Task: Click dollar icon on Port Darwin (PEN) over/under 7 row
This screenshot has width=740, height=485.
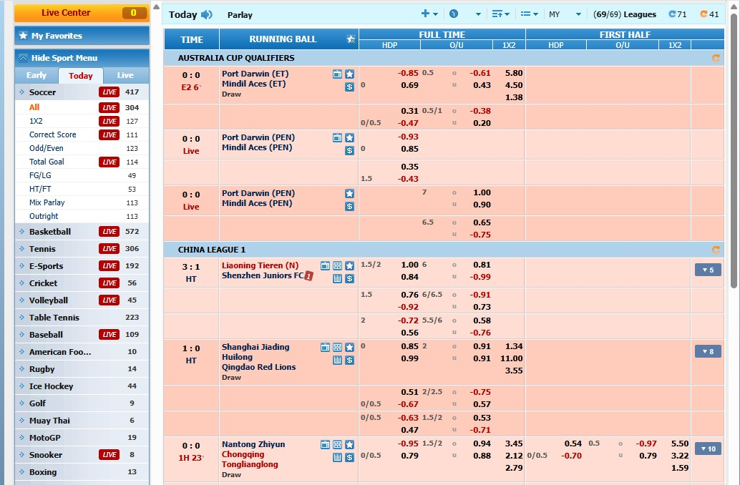Action: [x=349, y=206]
